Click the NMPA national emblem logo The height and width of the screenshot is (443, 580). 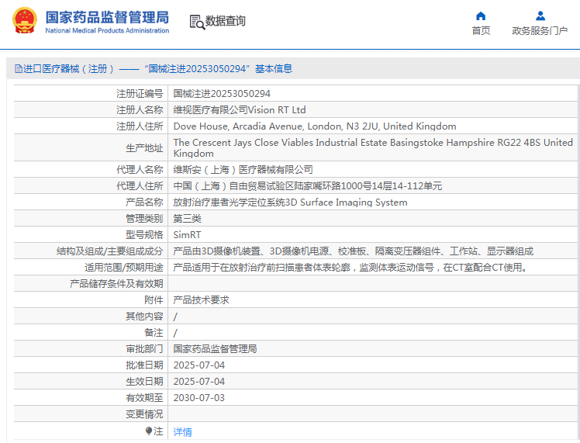point(23,22)
